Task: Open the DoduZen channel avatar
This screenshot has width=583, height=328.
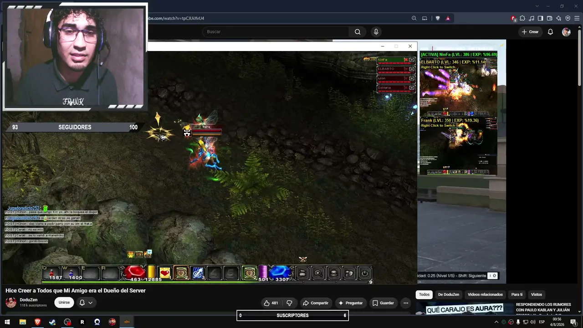Action: click(x=11, y=302)
